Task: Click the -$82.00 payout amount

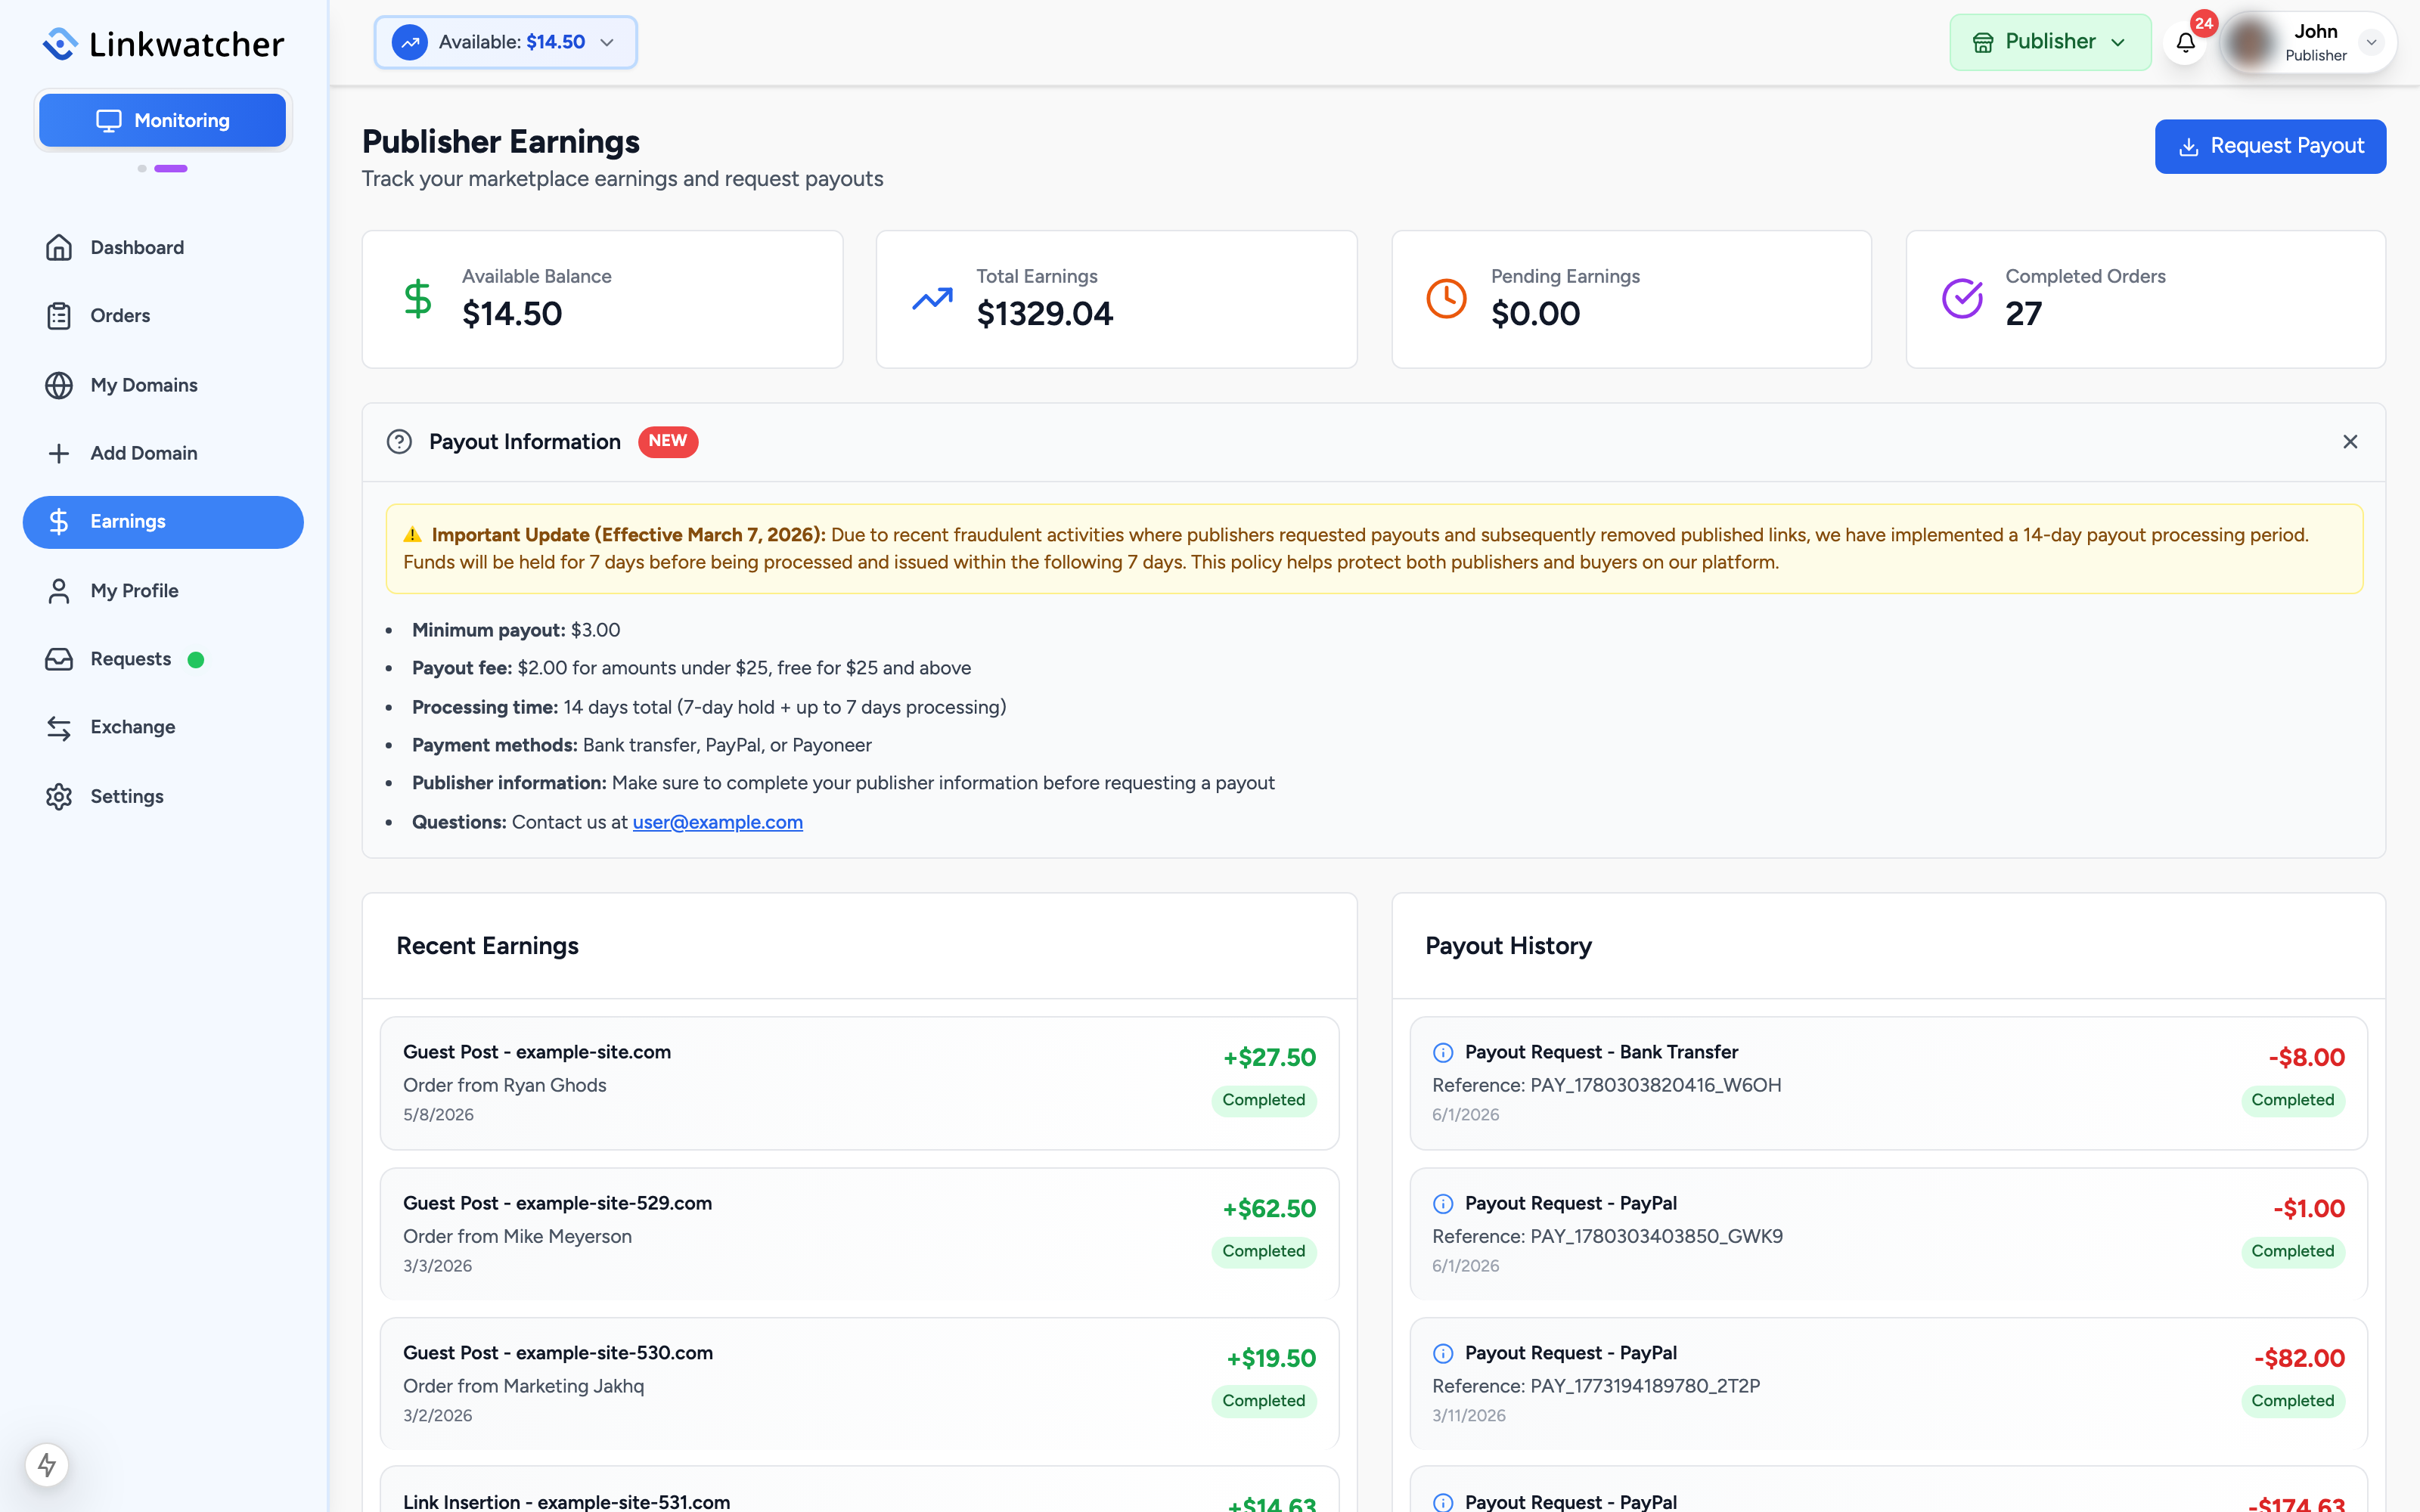Action: (2299, 1358)
